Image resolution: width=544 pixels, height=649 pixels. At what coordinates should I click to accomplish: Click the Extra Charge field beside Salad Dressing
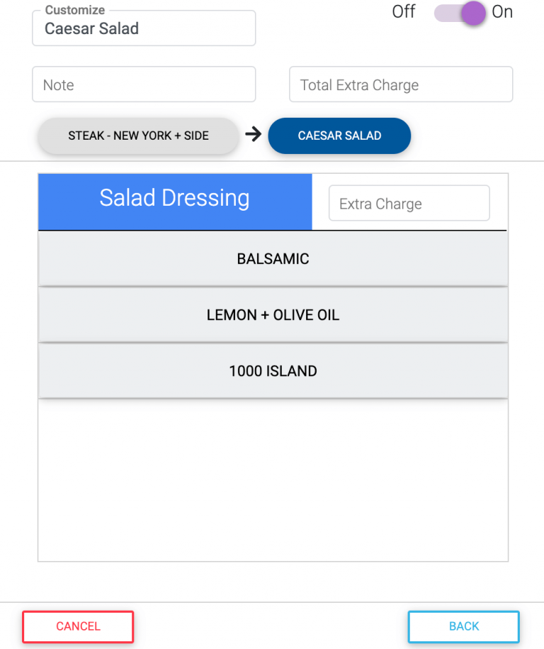pos(409,203)
